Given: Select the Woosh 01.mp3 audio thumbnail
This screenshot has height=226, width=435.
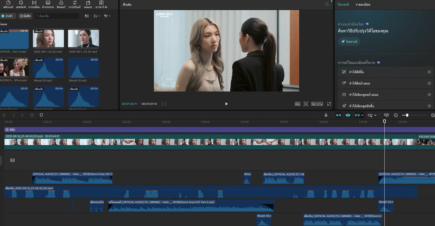Looking at the screenshot, I should [83, 67].
